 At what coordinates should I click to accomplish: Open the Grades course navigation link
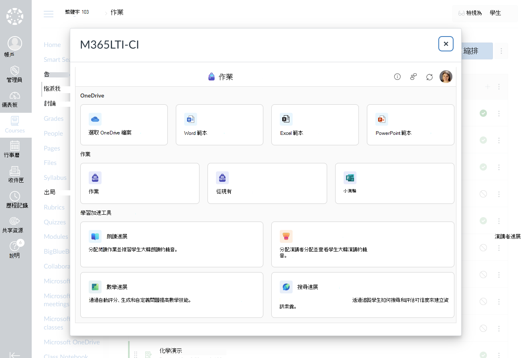(54, 118)
